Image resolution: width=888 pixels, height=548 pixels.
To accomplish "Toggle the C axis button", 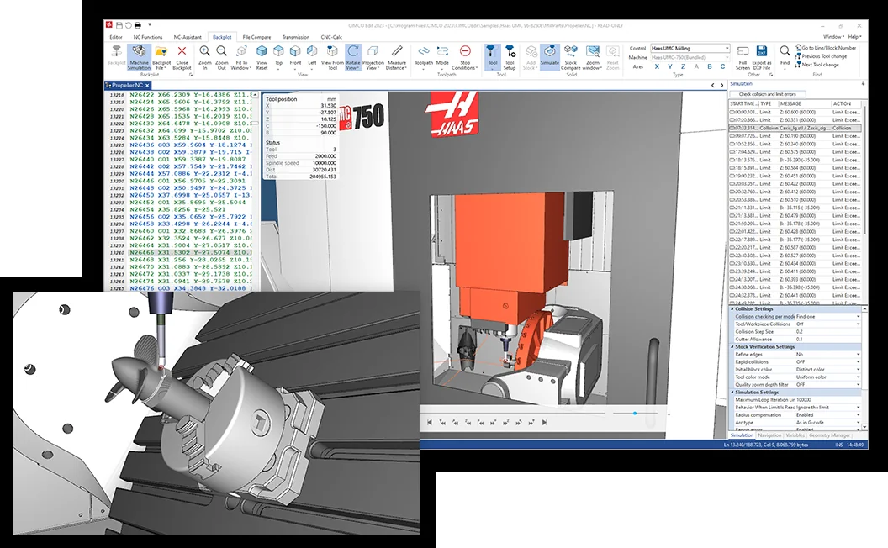I will coord(722,66).
